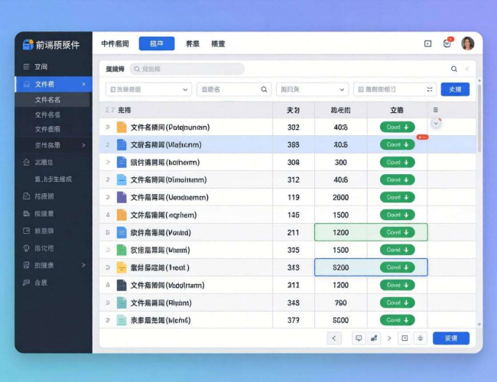Click the purple file icon in the 119 row

[x=122, y=197]
